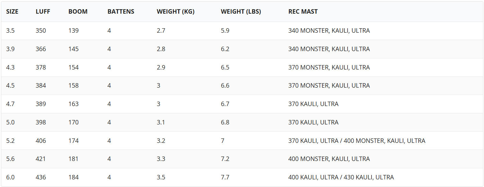
Task: Click the LUFF column header
Action: 43,12
